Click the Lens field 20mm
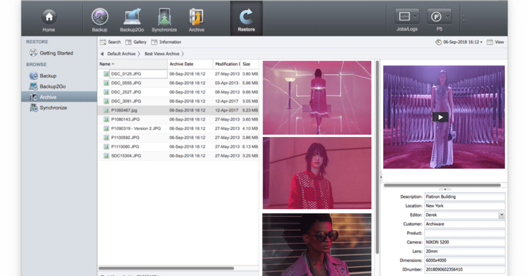This screenshot has height=276, width=529. 465,251
